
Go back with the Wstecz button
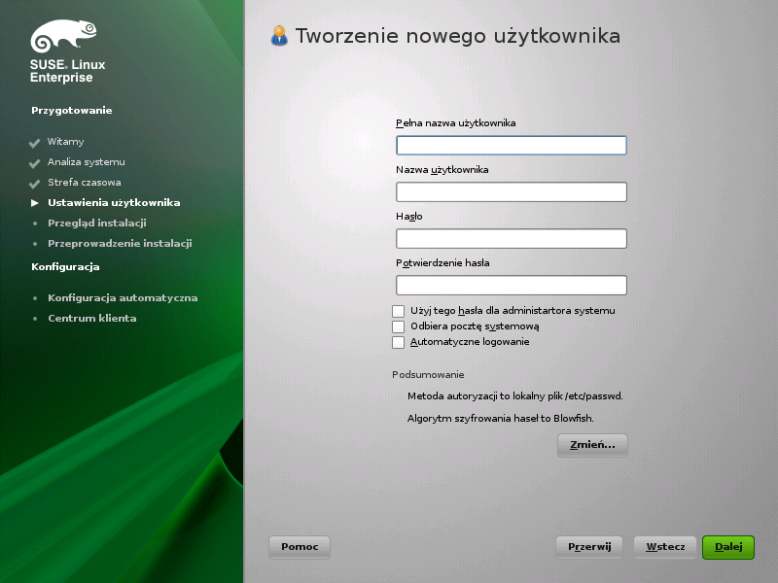[665, 547]
